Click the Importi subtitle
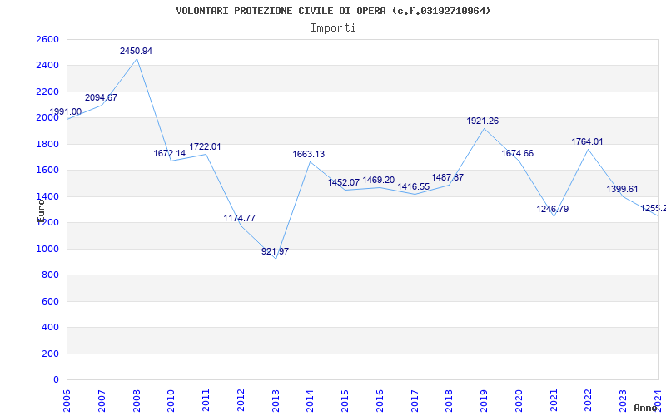Image resolution: width=666 pixels, height=416 pixels. coord(333,28)
